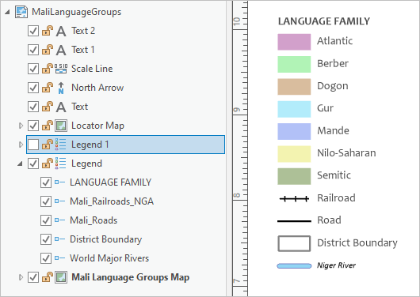Click the Nilo-Saharan yellow legend swatch
The width and height of the screenshot is (420, 297).
(x=294, y=154)
